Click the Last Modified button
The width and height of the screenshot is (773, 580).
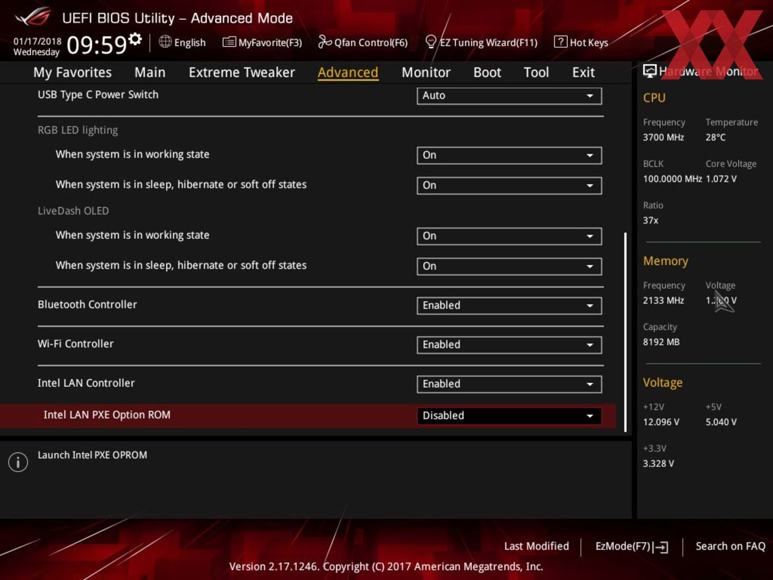[537, 546]
